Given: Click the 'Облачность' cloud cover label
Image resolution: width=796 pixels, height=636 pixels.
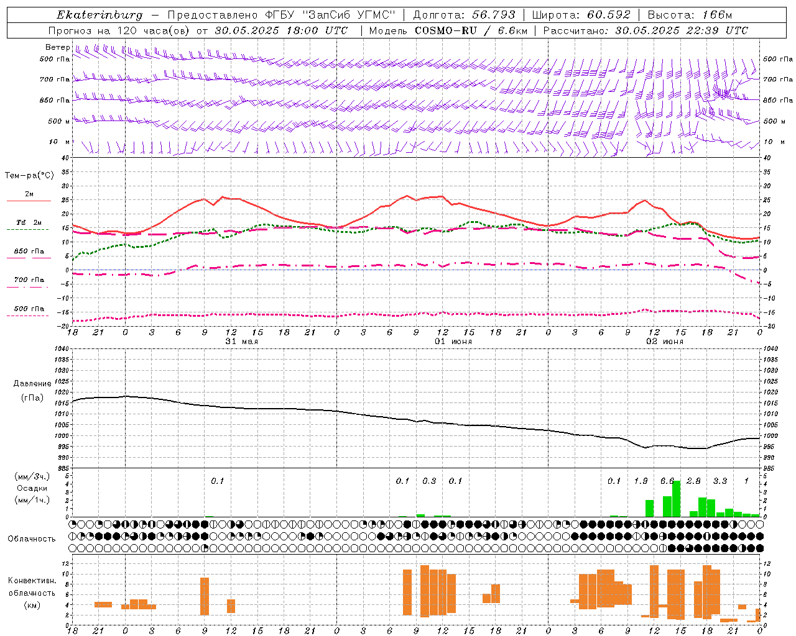Looking at the screenshot, I should point(32,538).
